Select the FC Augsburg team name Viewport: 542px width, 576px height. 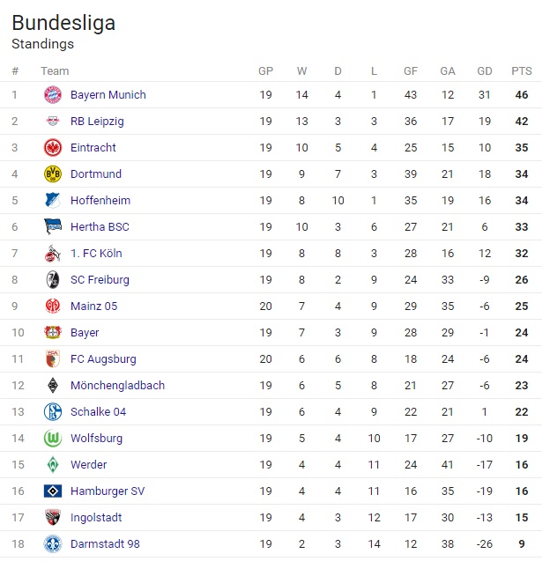103,359
